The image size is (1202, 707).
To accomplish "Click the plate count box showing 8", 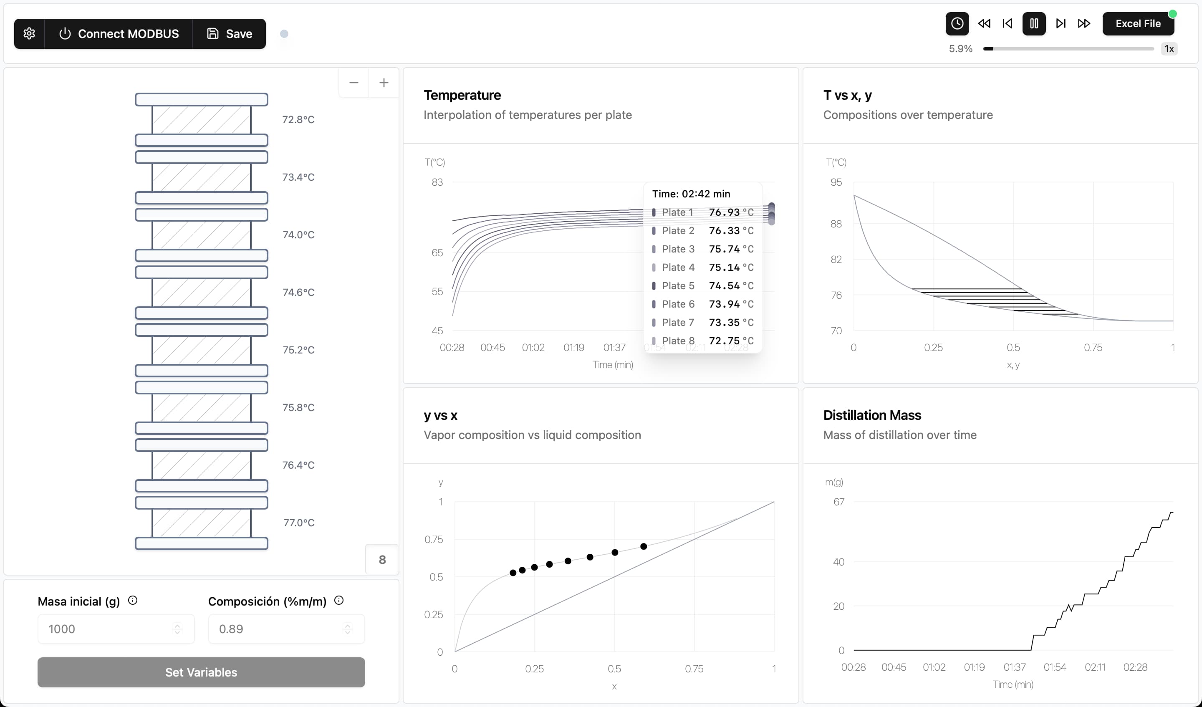I will (x=382, y=559).
